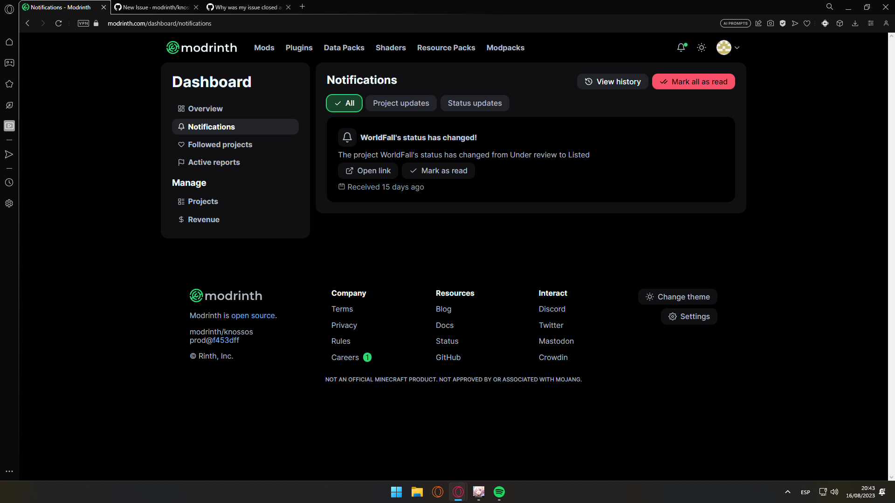
Task: Click the VPN badge in the address bar
Action: pos(83,23)
